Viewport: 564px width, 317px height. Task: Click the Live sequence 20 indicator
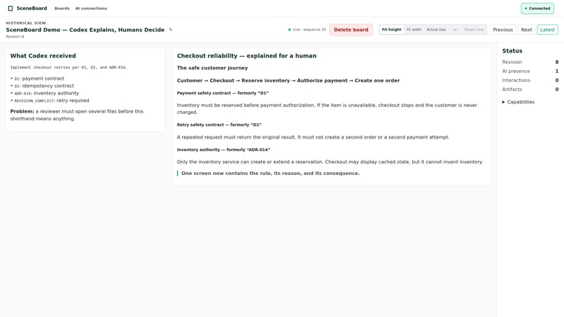[x=307, y=29]
